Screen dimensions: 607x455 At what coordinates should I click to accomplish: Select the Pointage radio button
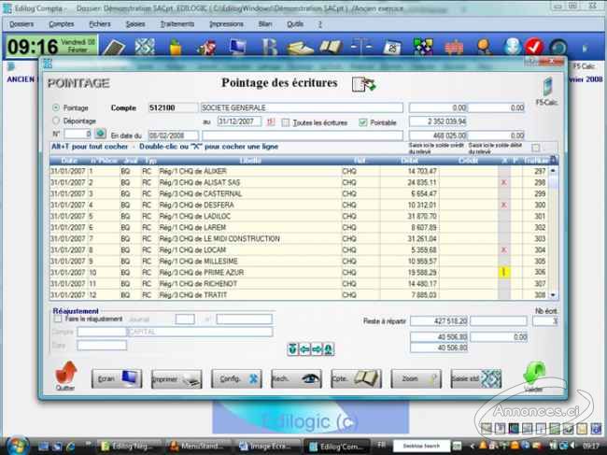coord(56,107)
